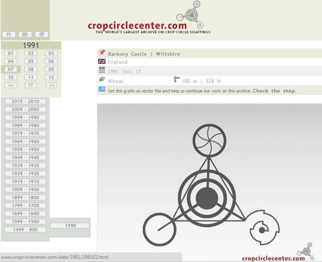The image size is (322, 262).
Task: Follow the Check the shop link
Action: pyautogui.click(x=275, y=91)
